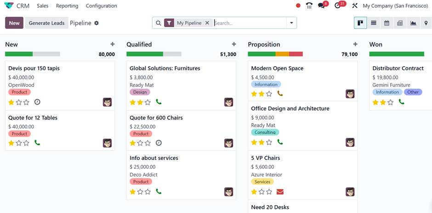Viewport: 432px width, 213px height.
Task: Quick add a card in Qualified column
Action: pos(234,44)
